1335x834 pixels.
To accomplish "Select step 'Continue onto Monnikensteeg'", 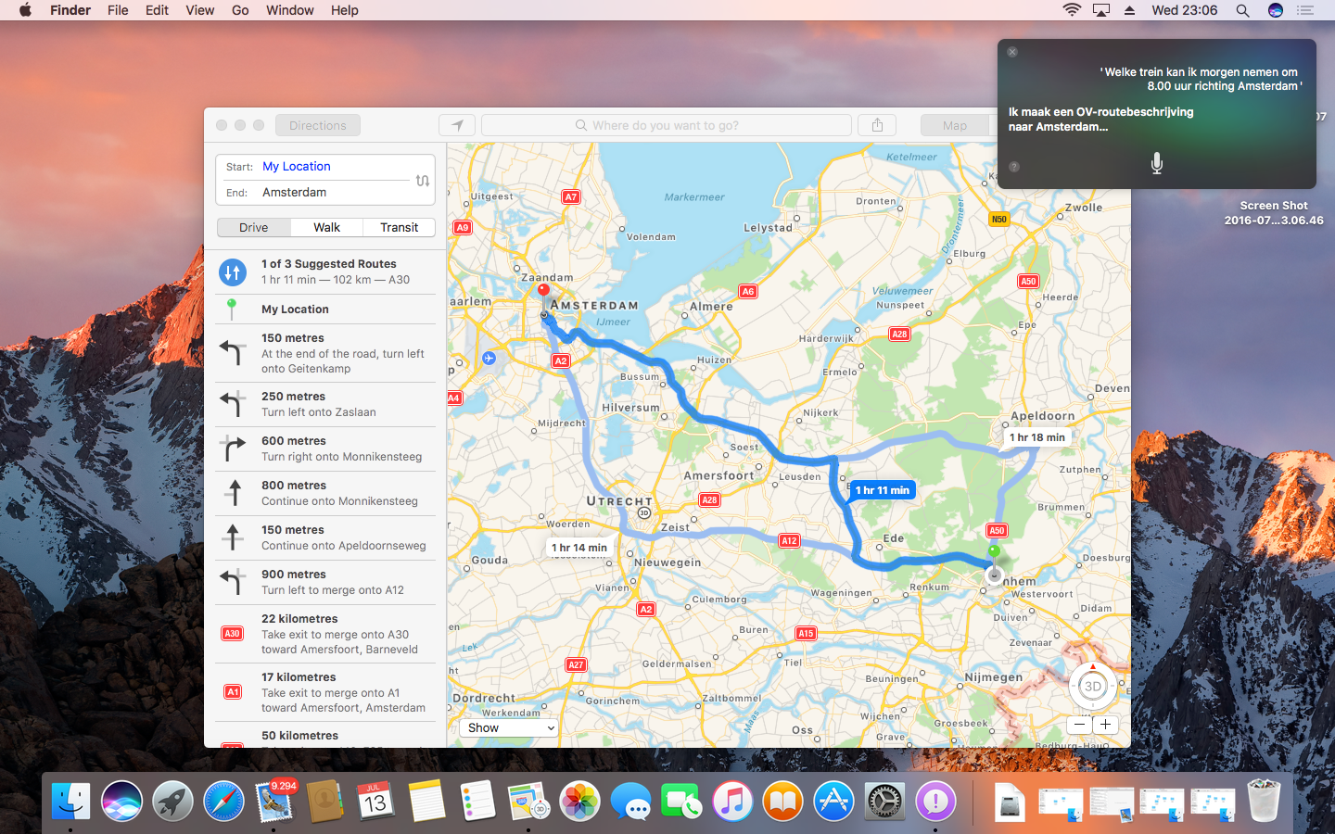I will 325,494.
